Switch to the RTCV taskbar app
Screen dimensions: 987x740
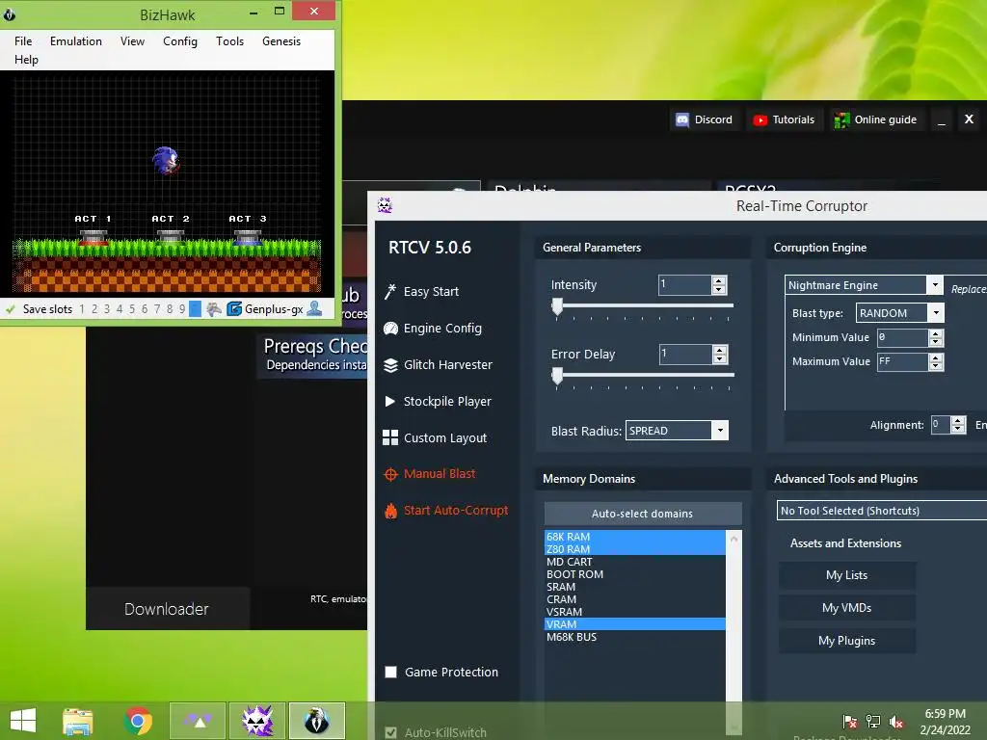257,721
